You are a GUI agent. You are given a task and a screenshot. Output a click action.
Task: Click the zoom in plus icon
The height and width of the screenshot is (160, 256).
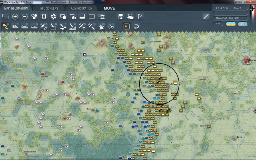tap(15, 17)
